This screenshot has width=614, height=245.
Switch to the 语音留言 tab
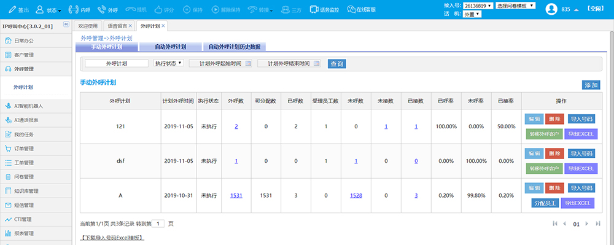pyautogui.click(x=117, y=26)
